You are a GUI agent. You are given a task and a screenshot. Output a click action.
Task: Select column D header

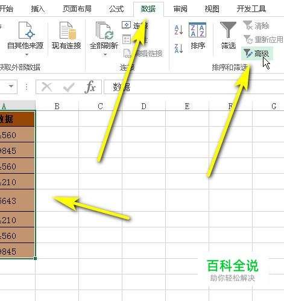pos(144,106)
